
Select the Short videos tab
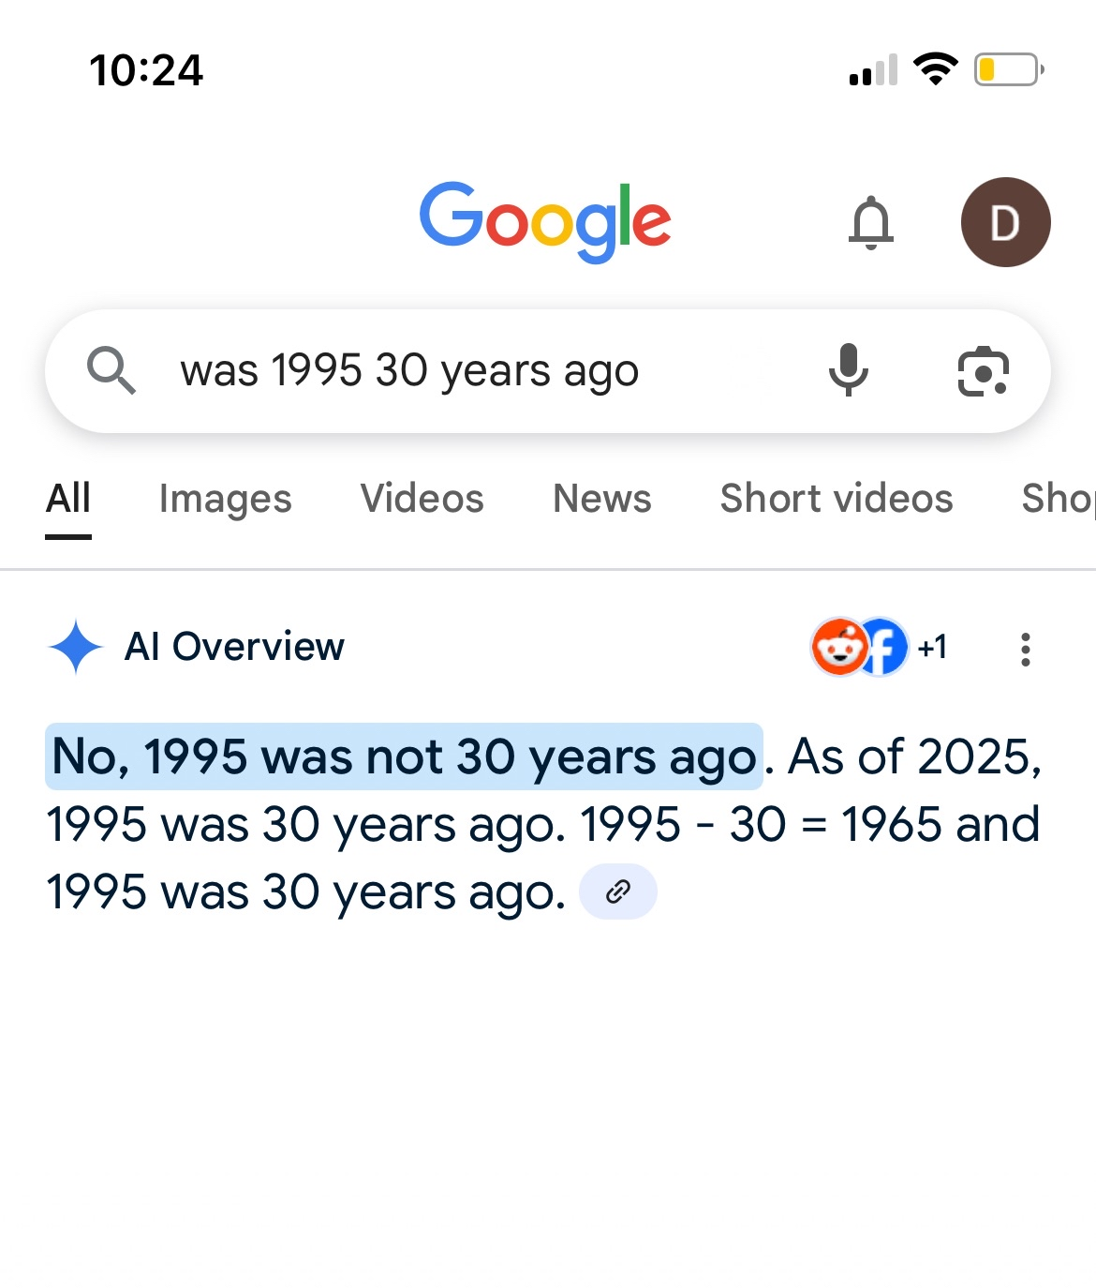coord(836,499)
